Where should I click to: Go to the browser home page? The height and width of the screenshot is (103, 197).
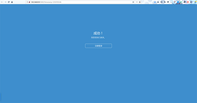coord(12,2)
